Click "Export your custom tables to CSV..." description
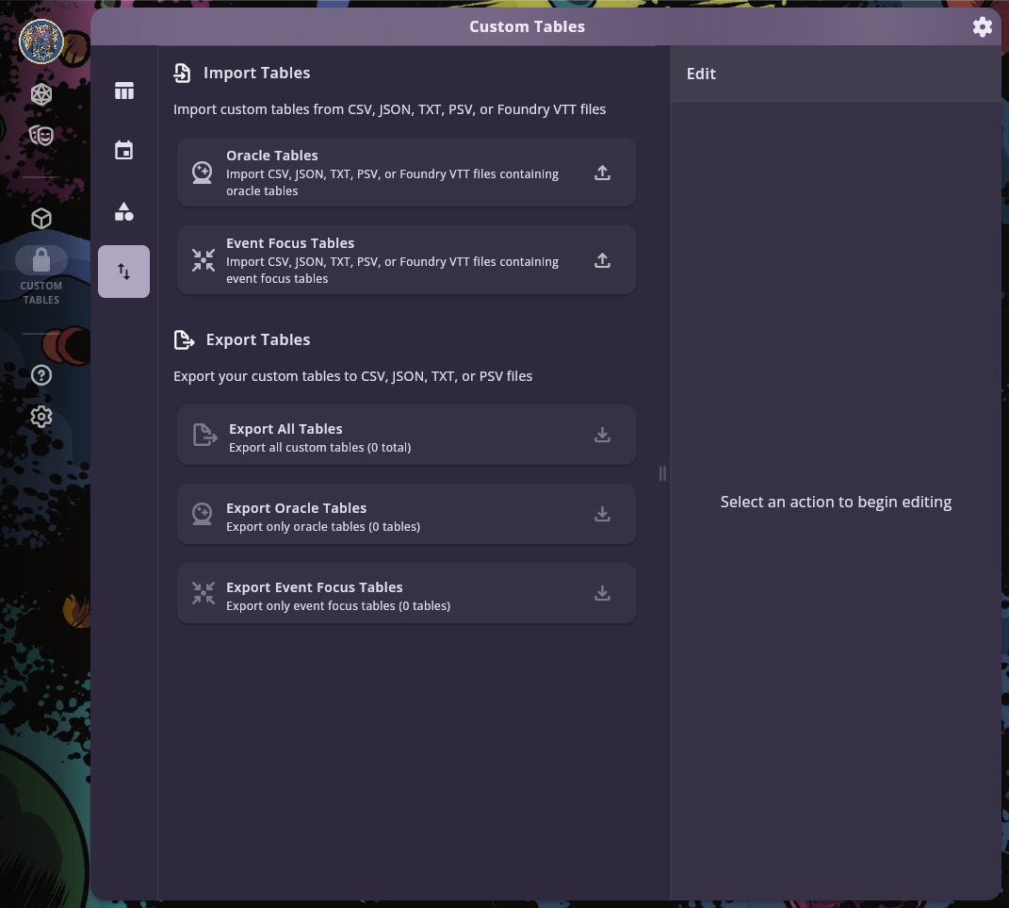The height and width of the screenshot is (908, 1009). coord(352,376)
